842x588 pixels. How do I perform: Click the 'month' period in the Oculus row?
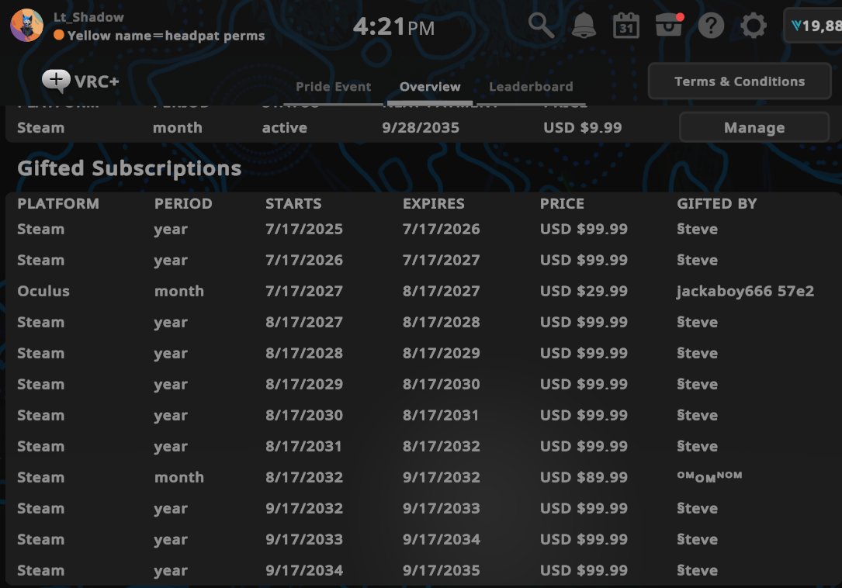click(179, 291)
